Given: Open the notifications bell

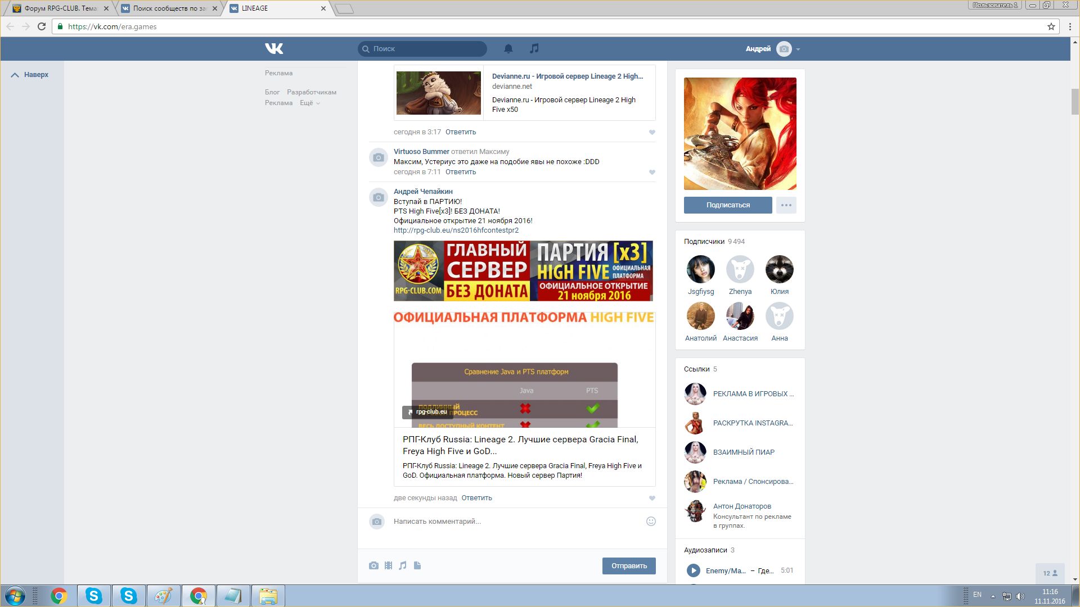Looking at the screenshot, I should point(508,49).
